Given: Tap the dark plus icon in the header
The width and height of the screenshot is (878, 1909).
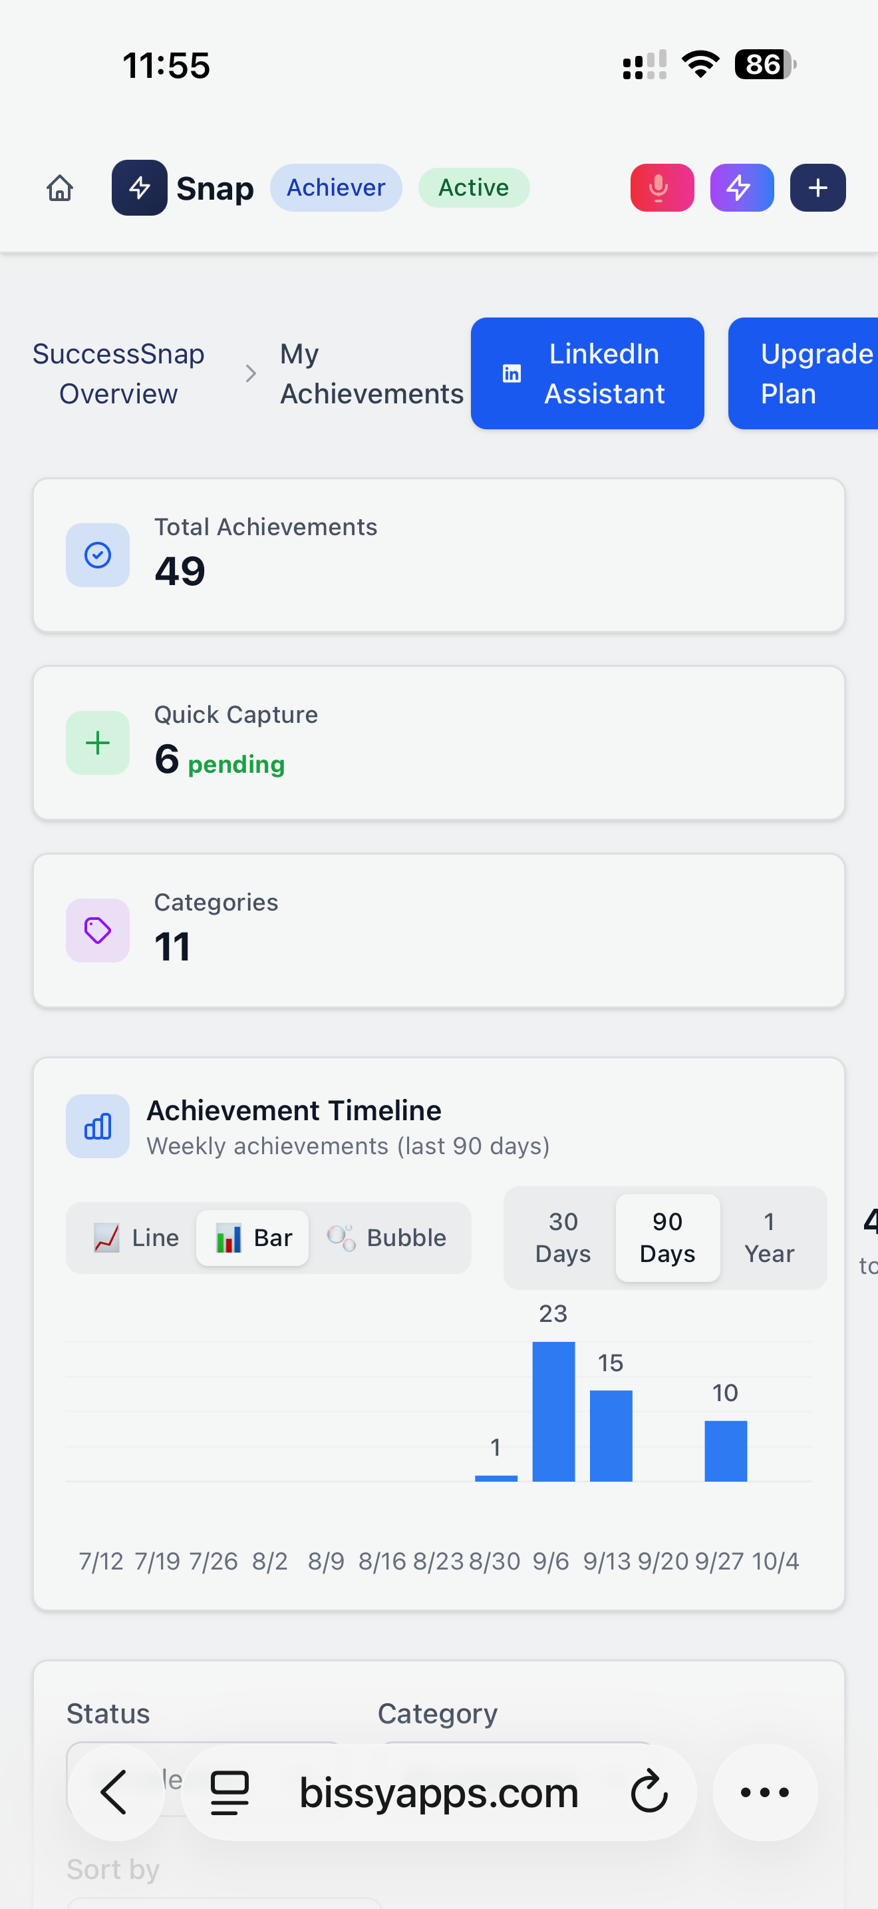Looking at the screenshot, I should pyautogui.click(x=817, y=188).
